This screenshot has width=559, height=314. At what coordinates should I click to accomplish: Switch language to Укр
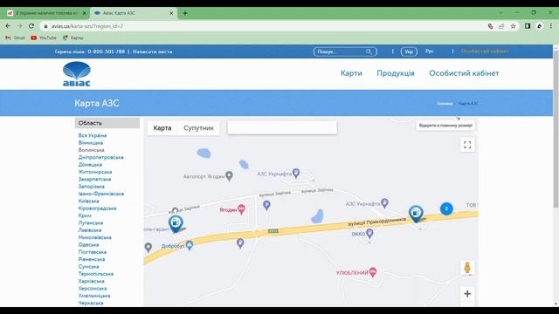[409, 51]
